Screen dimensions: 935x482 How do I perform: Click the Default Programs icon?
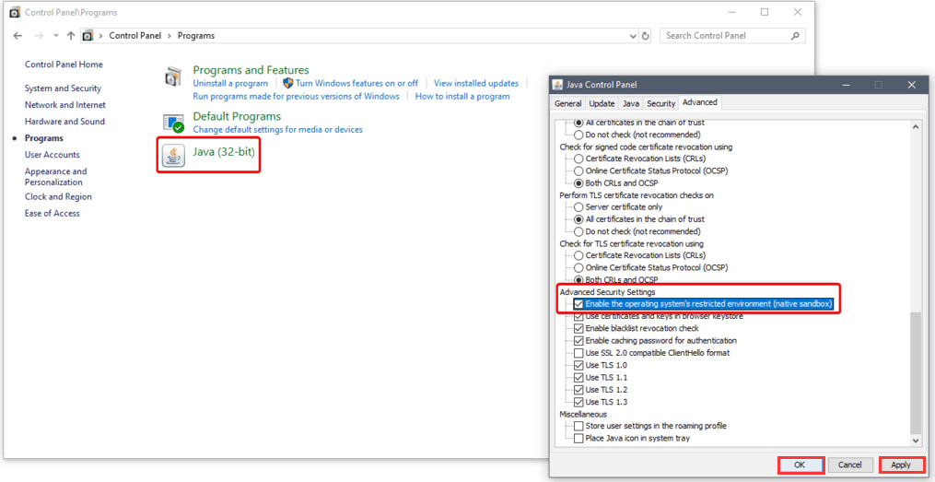pos(173,123)
